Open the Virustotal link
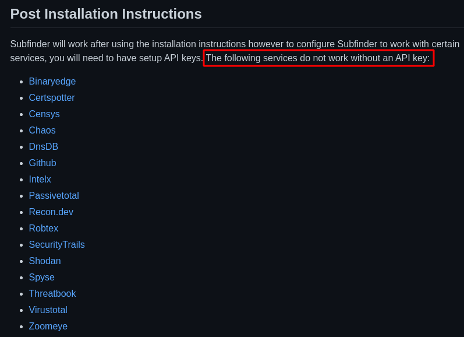Screen dimensions: 464x337 coord(48,310)
